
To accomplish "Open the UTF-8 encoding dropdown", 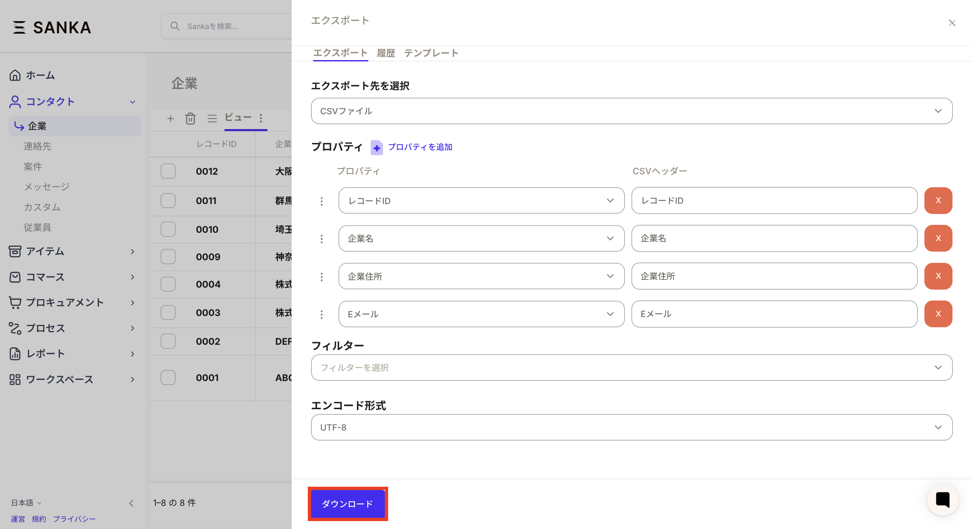I will coord(631,427).
